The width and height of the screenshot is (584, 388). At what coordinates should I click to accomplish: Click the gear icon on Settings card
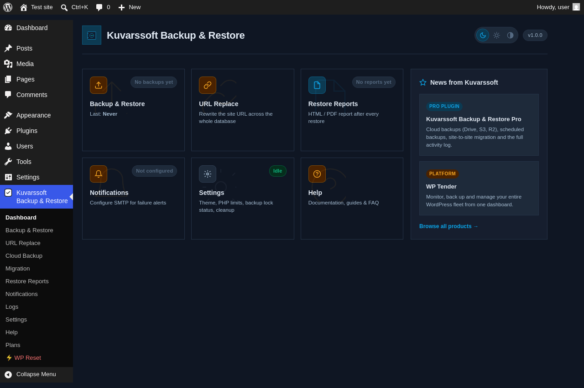click(208, 174)
